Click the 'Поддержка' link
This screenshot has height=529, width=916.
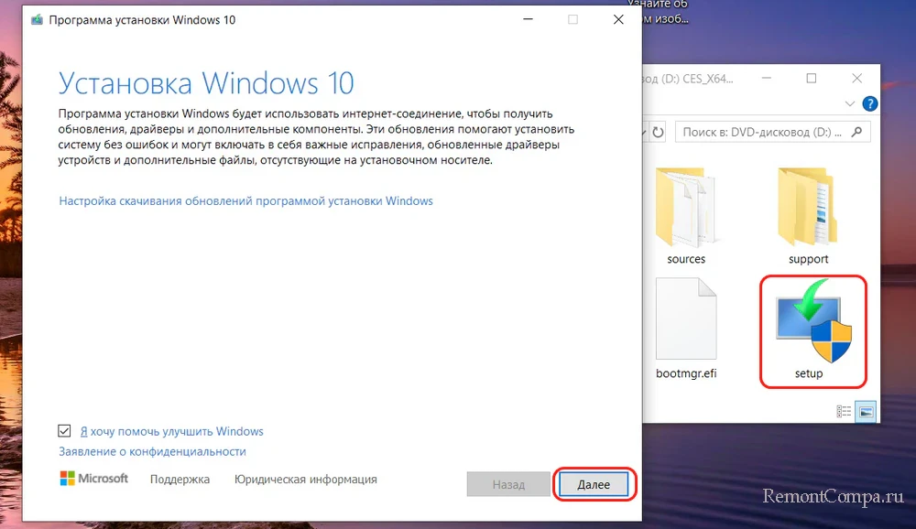coord(180,480)
